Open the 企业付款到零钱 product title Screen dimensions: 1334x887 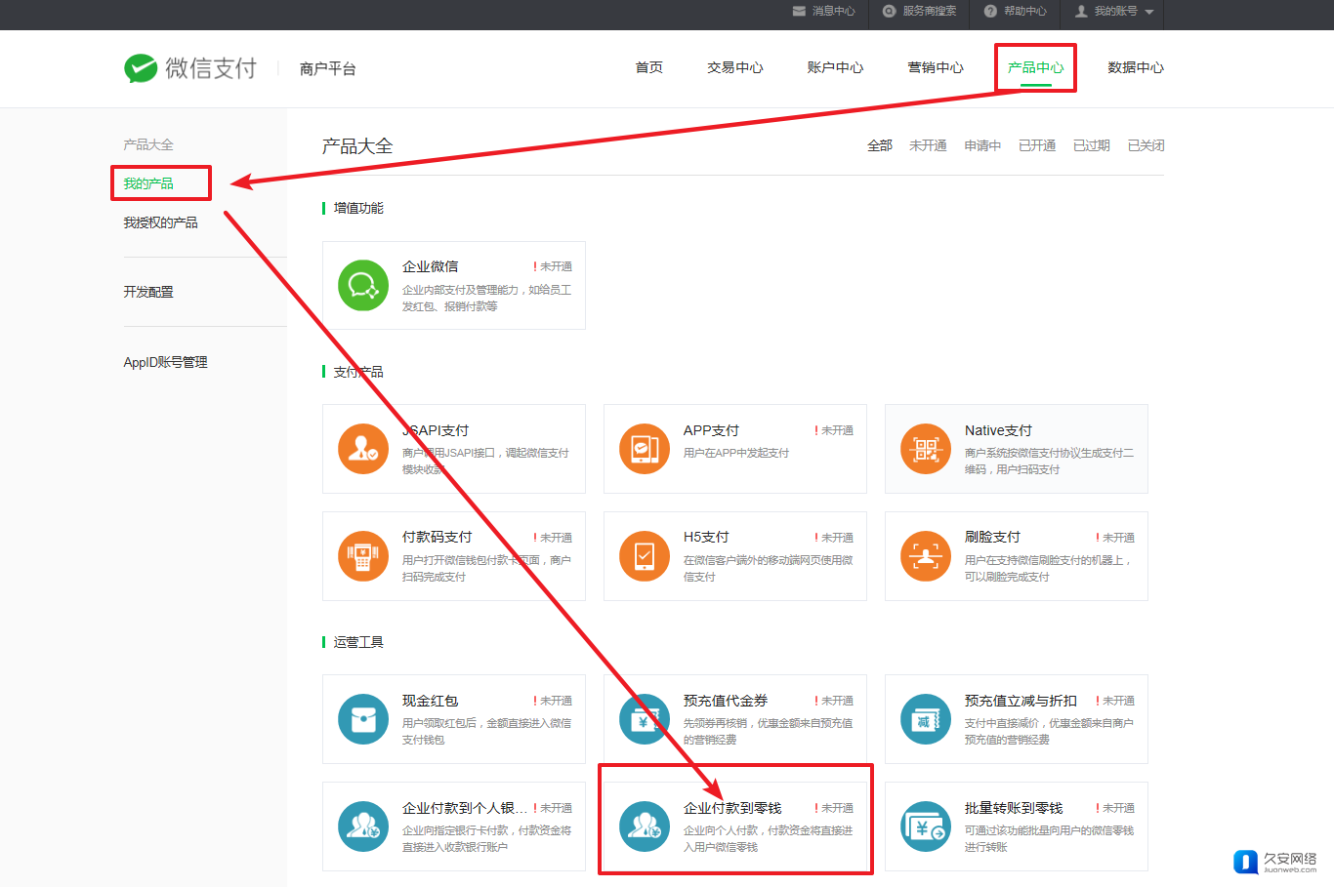[732, 808]
